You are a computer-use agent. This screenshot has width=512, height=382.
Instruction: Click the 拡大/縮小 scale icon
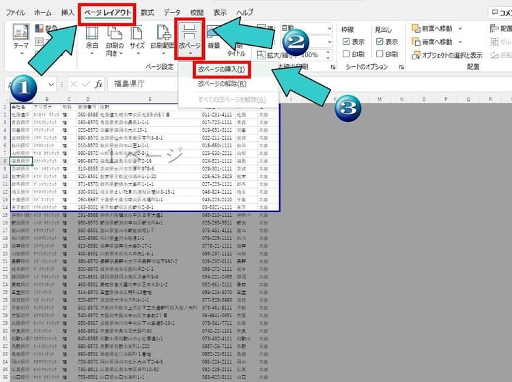click(x=261, y=55)
